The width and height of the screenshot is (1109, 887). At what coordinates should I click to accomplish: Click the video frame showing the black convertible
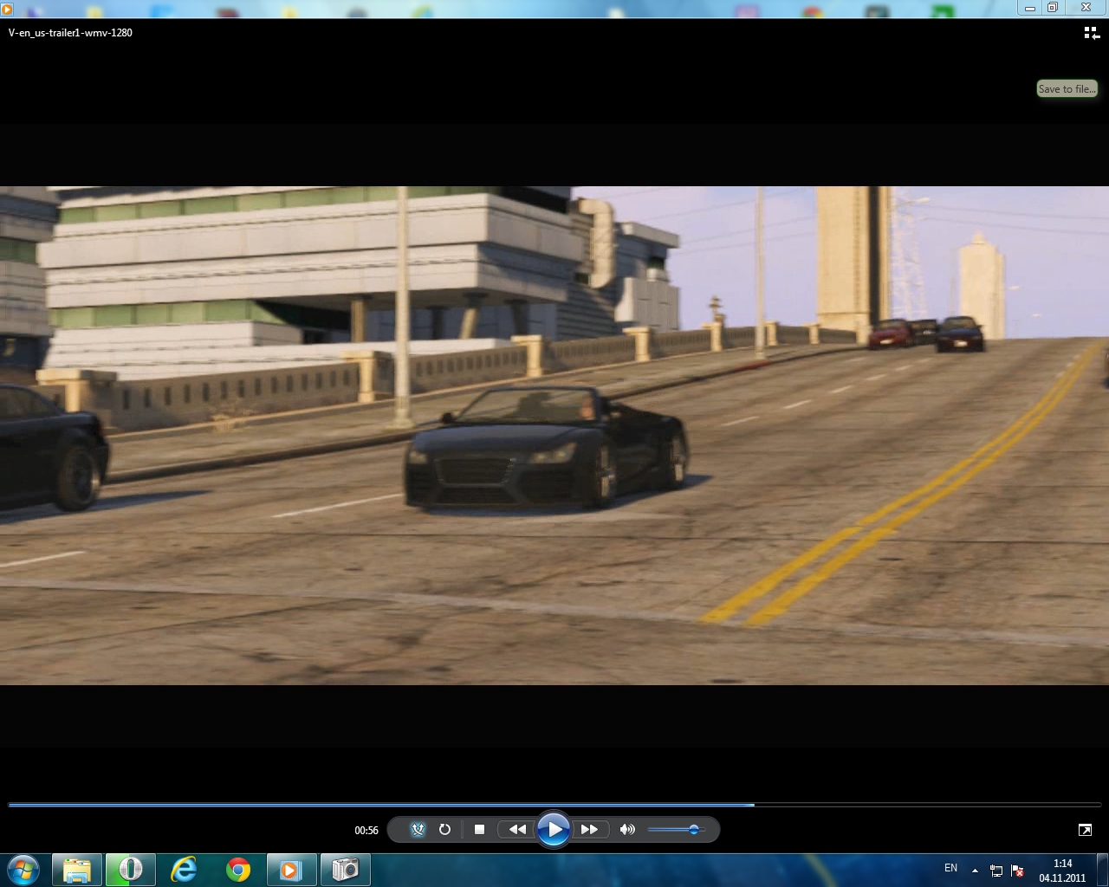click(x=554, y=436)
